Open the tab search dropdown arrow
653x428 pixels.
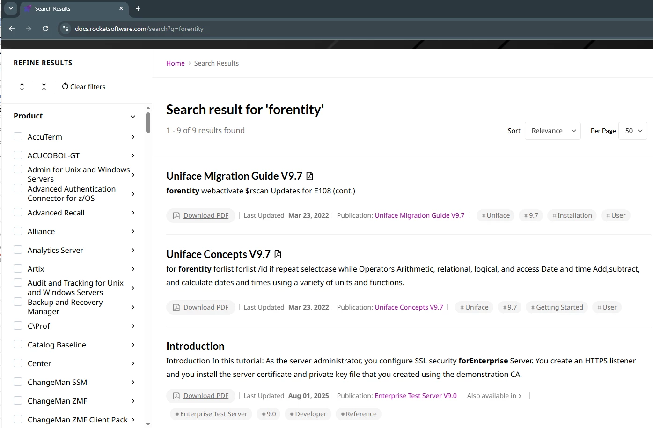(x=10, y=8)
